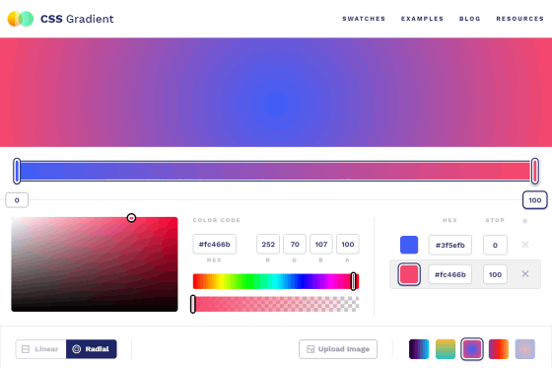Image resolution: width=552 pixels, height=368 pixels.
Task: Switch gradient type to Linear
Action: tap(40, 349)
